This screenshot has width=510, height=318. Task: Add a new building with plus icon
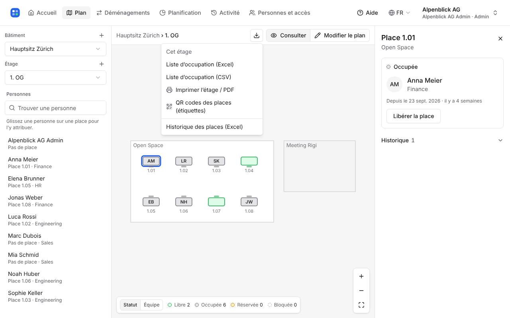pyautogui.click(x=102, y=35)
